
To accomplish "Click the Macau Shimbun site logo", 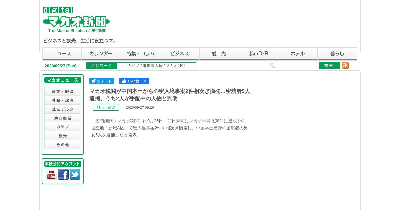I will (76, 20).
